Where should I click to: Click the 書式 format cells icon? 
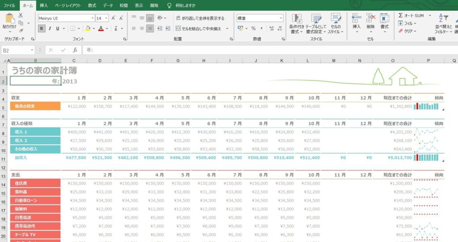pos(384,18)
